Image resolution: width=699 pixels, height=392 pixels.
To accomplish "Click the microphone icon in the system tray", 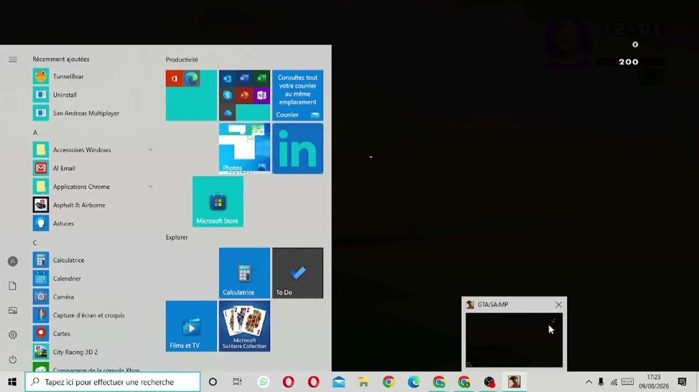I will pyautogui.click(x=601, y=382).
